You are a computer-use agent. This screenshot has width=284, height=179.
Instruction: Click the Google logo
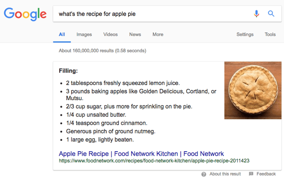coord(25,14)
